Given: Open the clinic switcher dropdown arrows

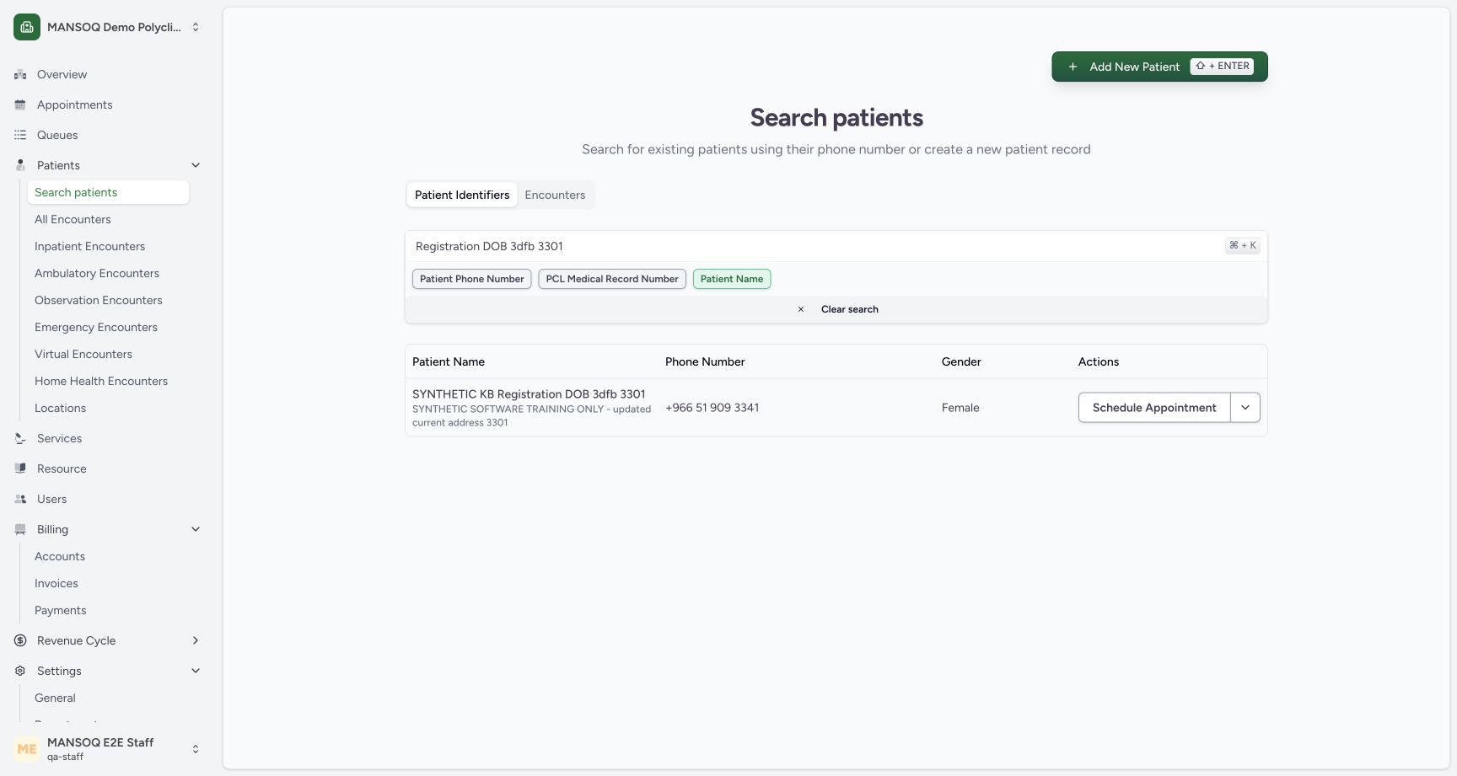Looking at the screenshot, I should point(196,27).
